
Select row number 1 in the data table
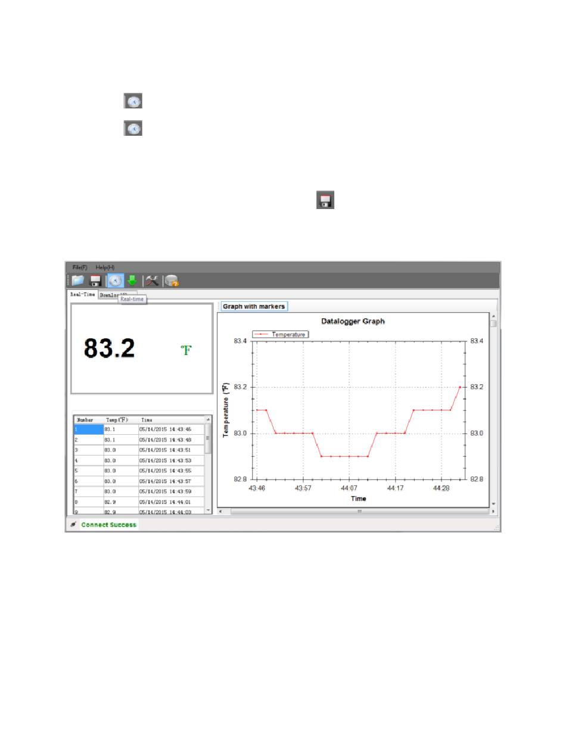(139, 429)
